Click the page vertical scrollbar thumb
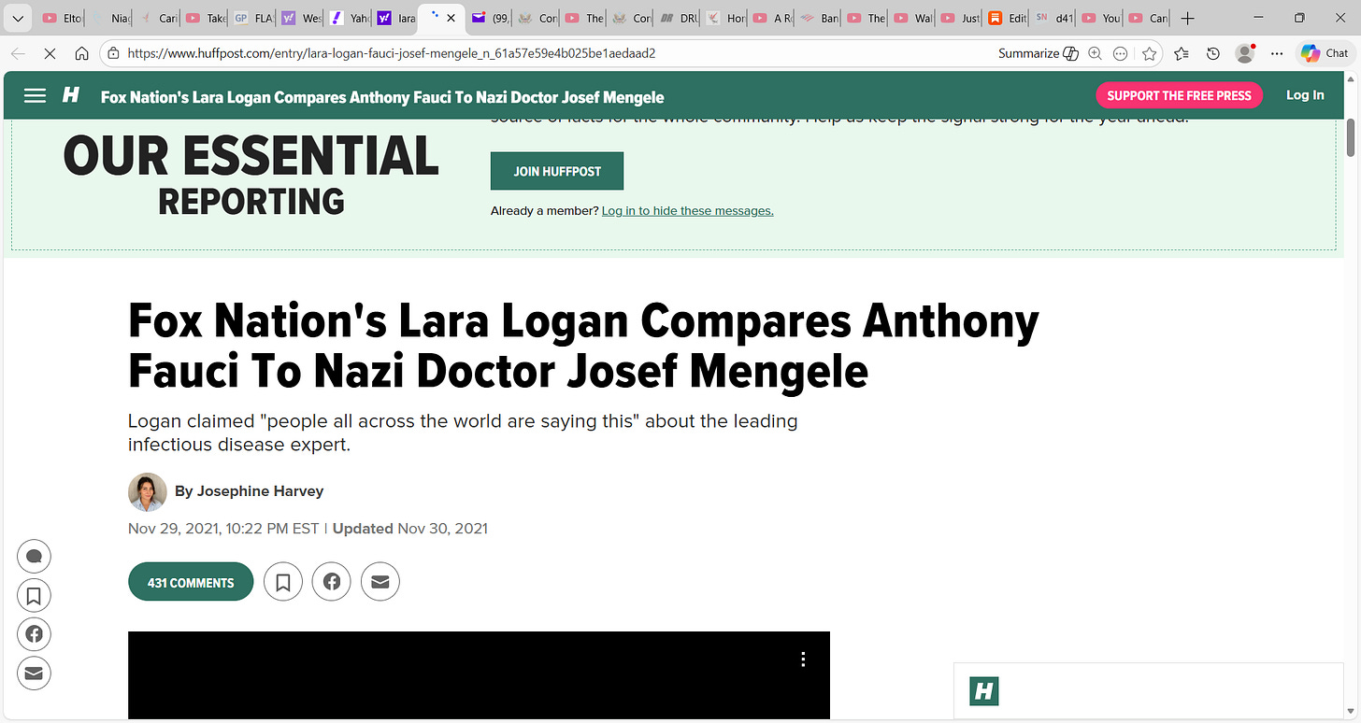Viewport: 1361px width, 723px height. [x=1351, y=137]
